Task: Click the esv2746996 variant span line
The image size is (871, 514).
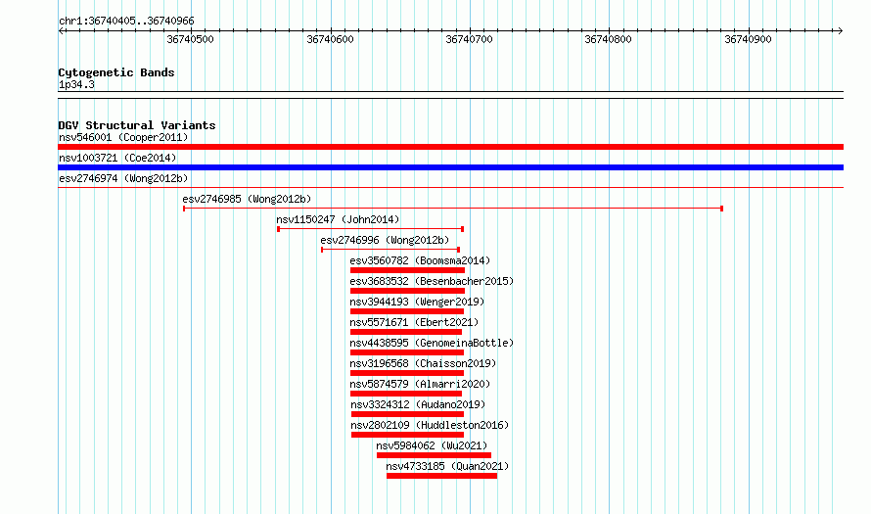Action: 390,250
